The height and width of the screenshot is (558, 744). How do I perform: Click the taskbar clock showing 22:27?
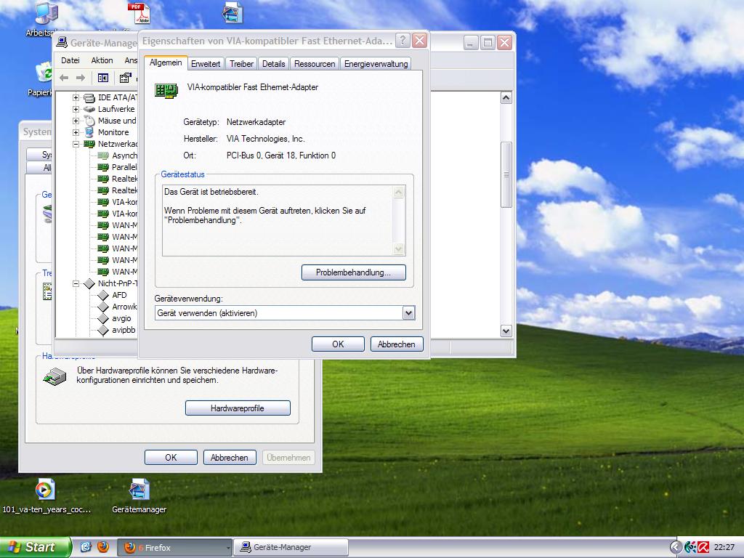tap(724, 548)
